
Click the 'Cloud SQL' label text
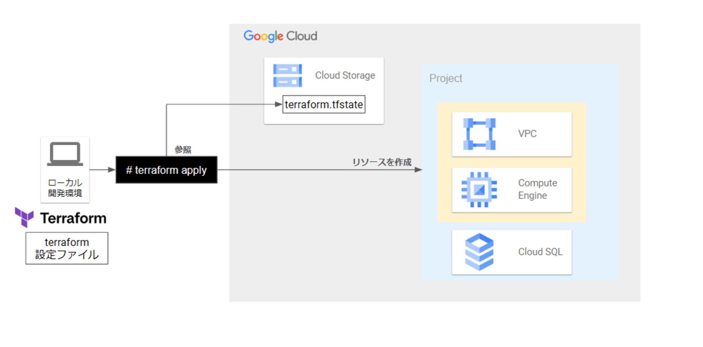540,252
